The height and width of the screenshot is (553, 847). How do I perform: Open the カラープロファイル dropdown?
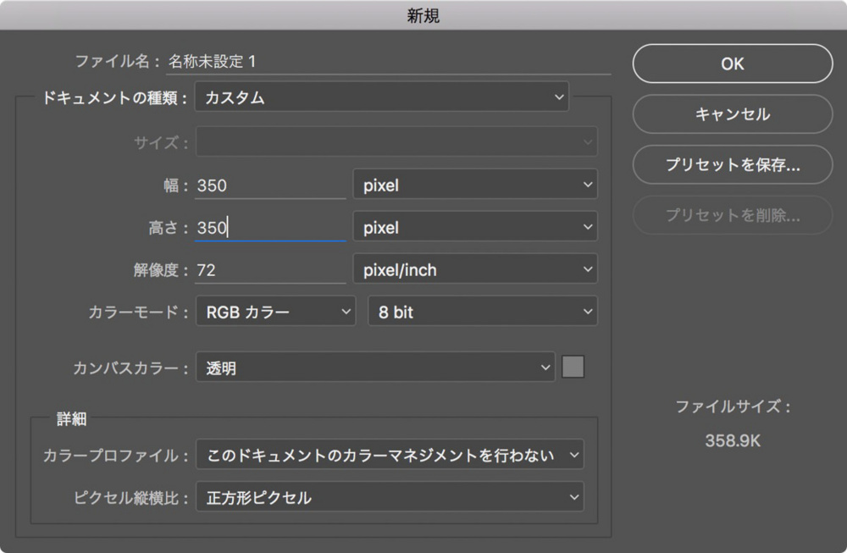point(390,455)
